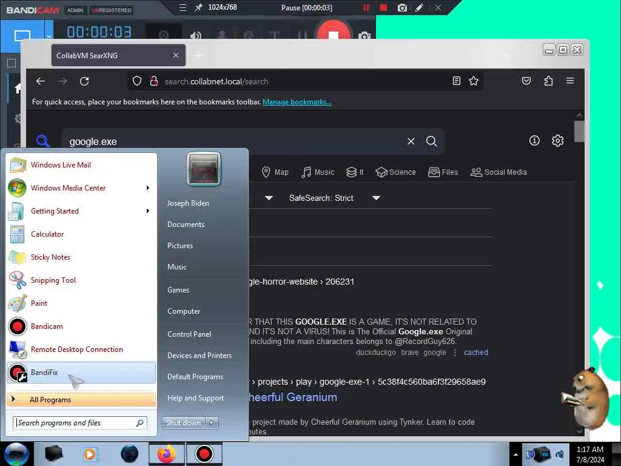The height and width of the screenshot is (466, 621).
Task: Click the Bandicam pause icon in top bar
Action: pos(366,7)
